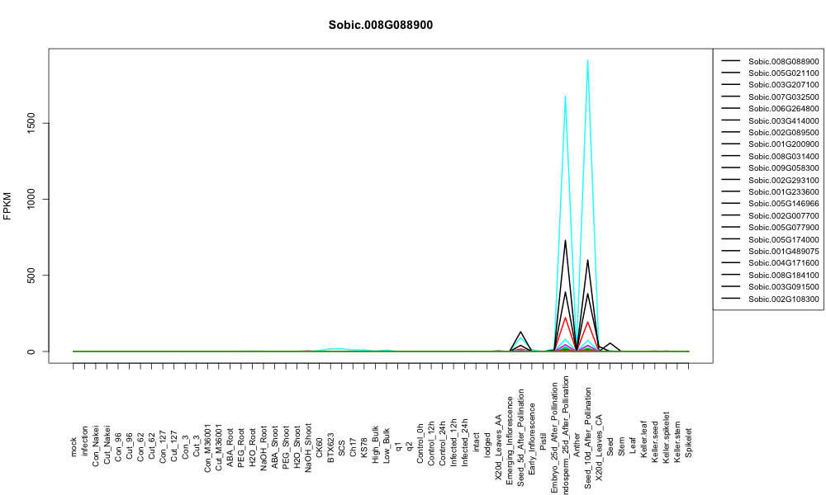Click the Control_0h x-axis label
This screenshot has height=495, width=826.
point(420,443)
